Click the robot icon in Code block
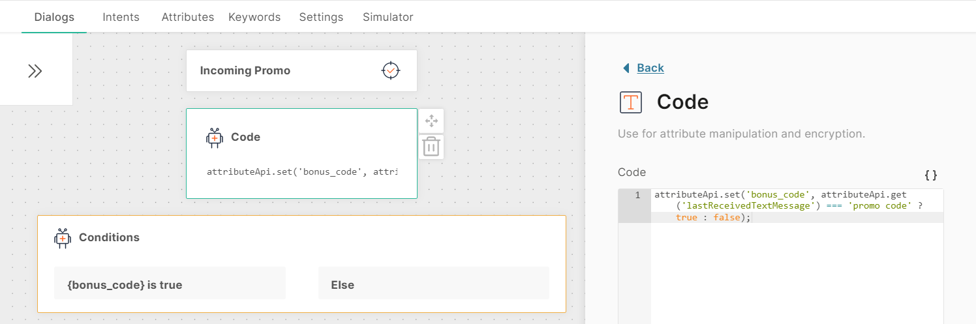This screenshot has width=976, height=324. (215, 138)
